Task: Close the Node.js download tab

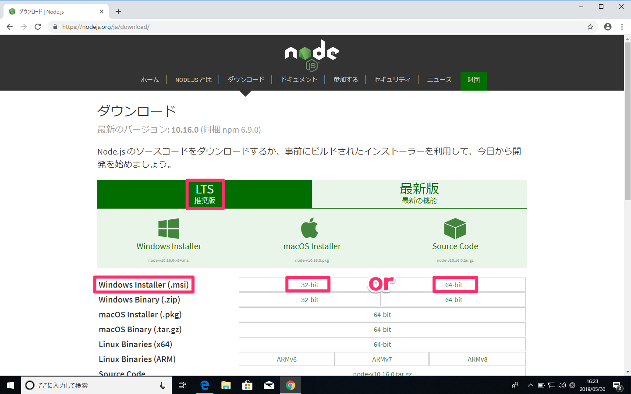Action: point(102,11)
